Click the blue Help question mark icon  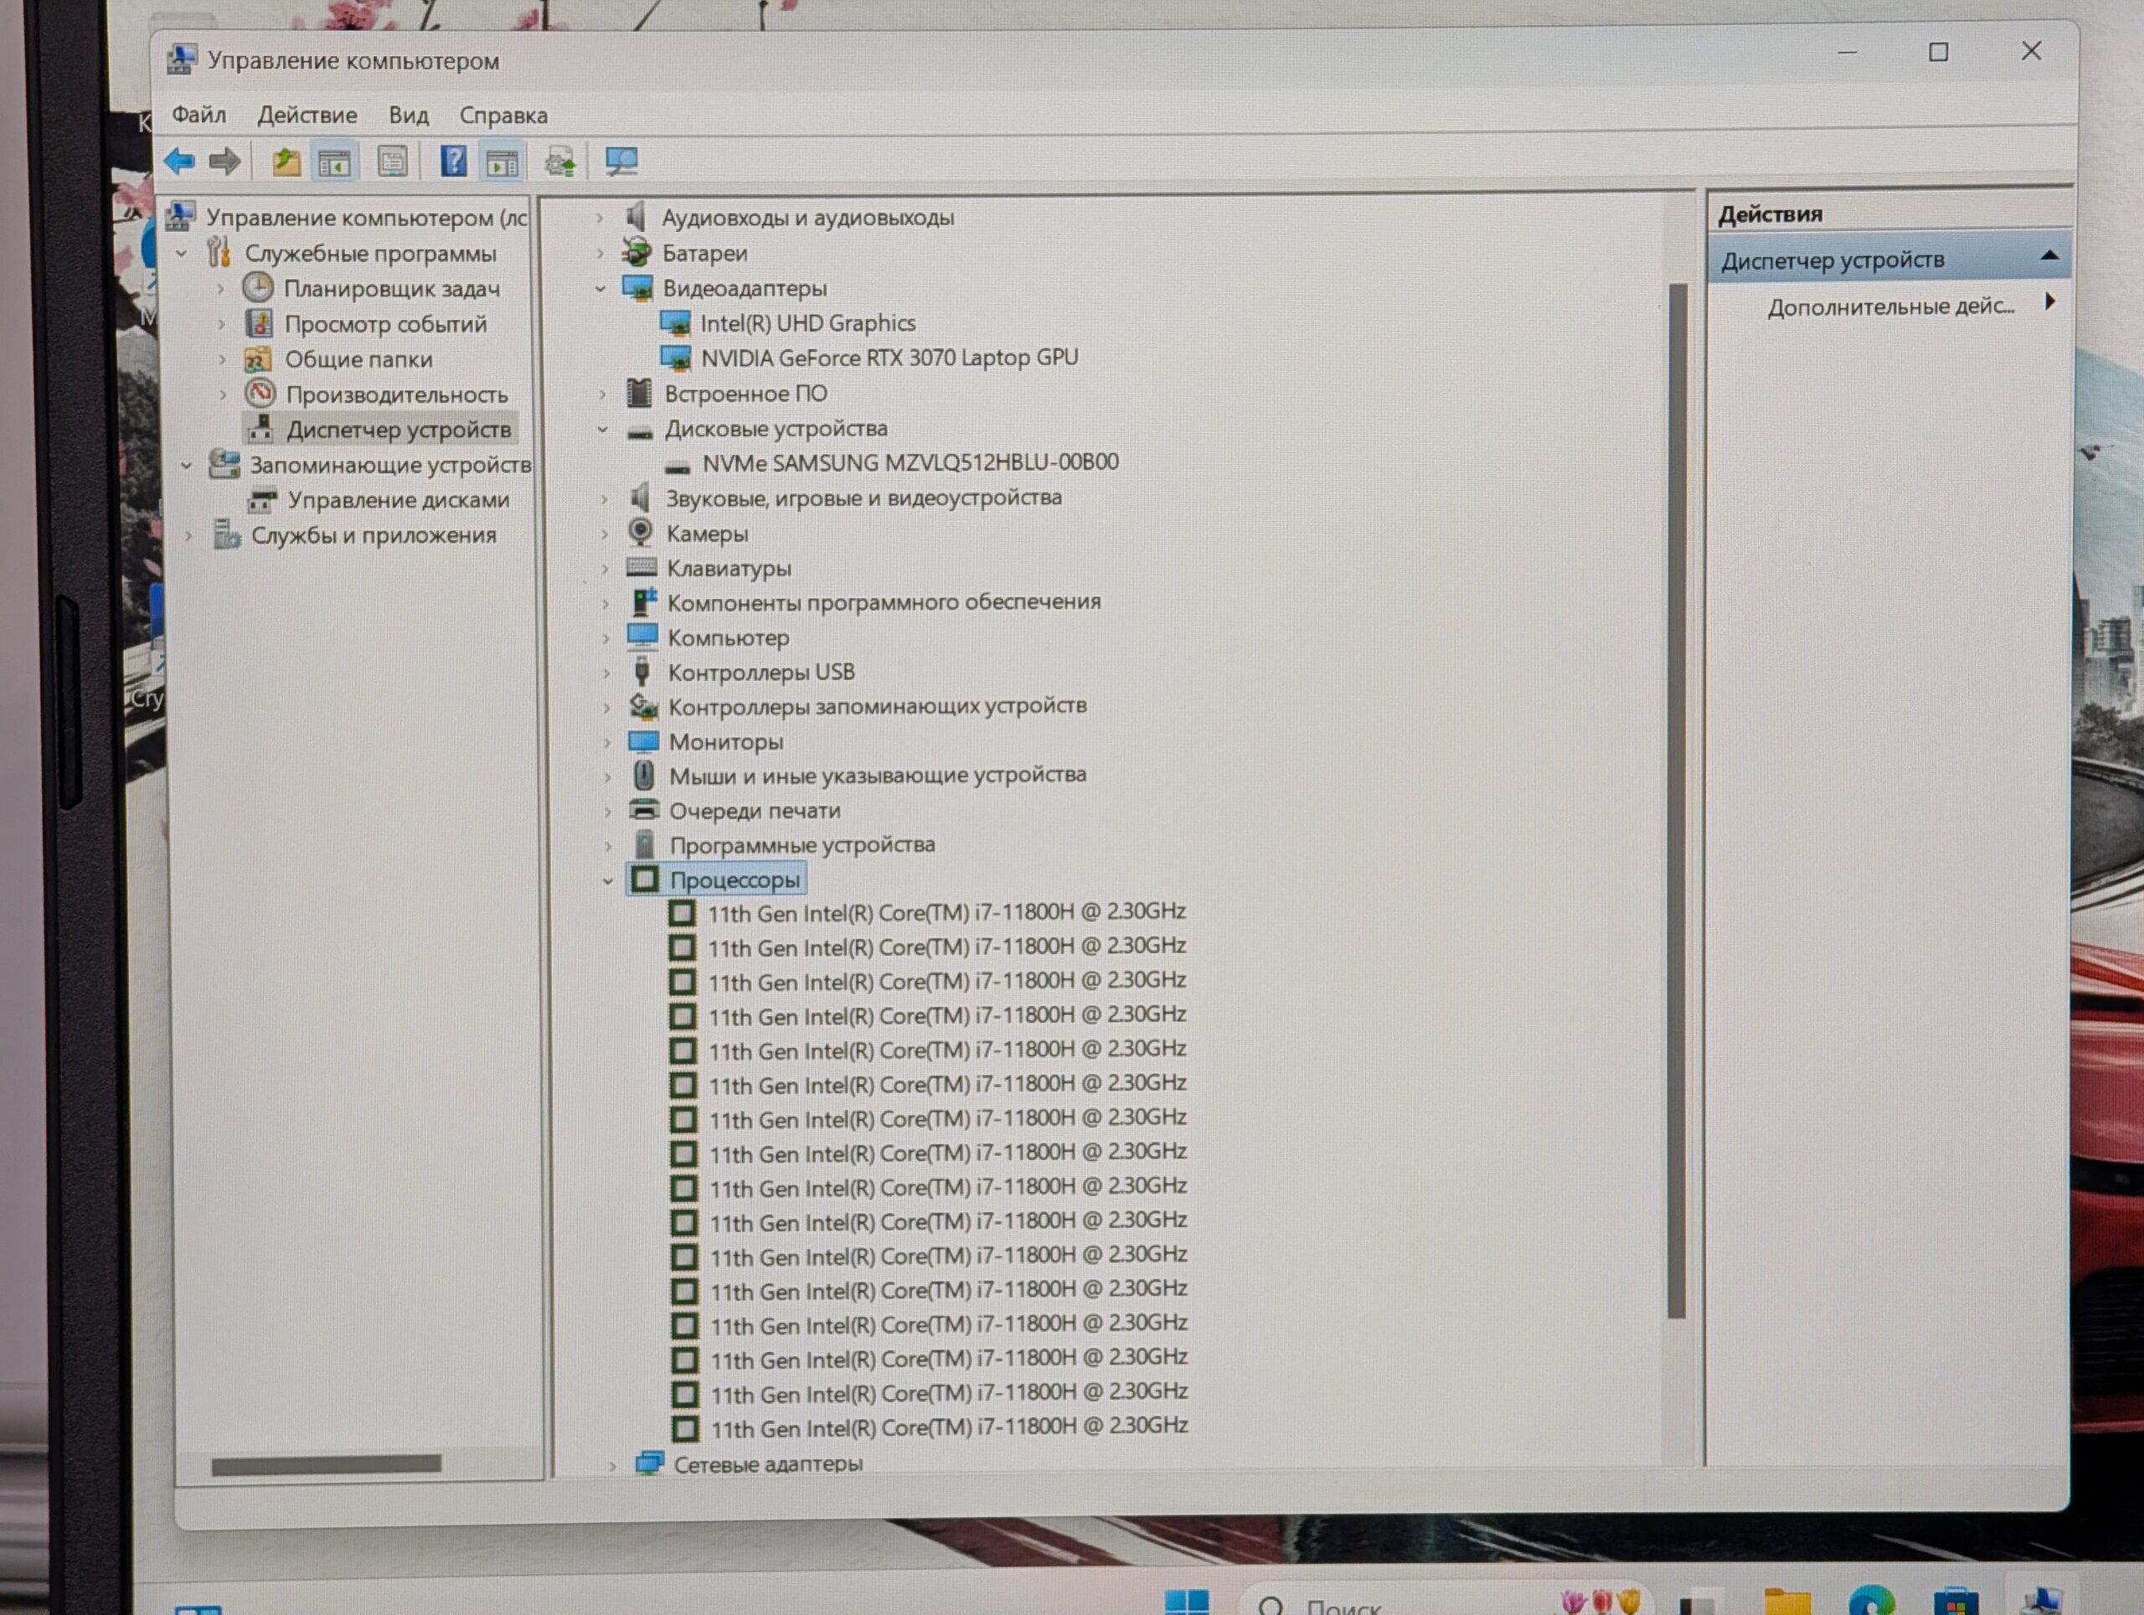coord(452,161)
